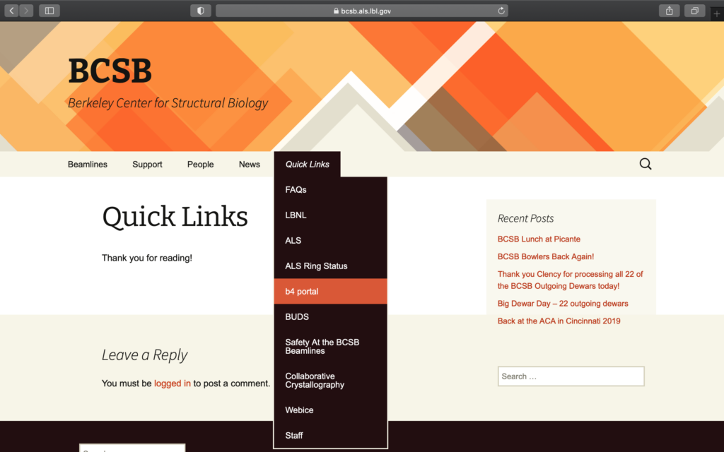The image size is (724, 452).
Task: Click inside the Search field in the sidebar
Action: coord(571,376)
